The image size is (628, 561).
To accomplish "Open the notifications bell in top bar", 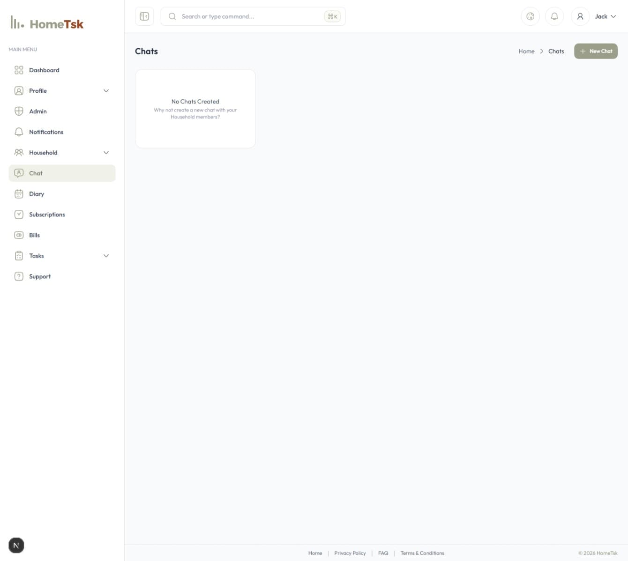I will point(554,16).
